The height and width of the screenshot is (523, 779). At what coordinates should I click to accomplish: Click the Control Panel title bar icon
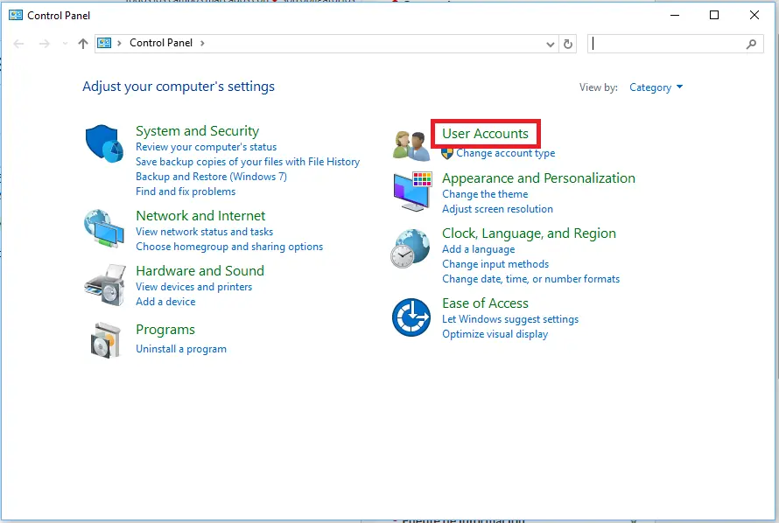(16, 15)
